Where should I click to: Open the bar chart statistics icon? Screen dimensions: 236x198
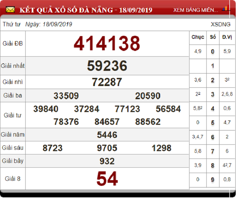tap(226, 8)
